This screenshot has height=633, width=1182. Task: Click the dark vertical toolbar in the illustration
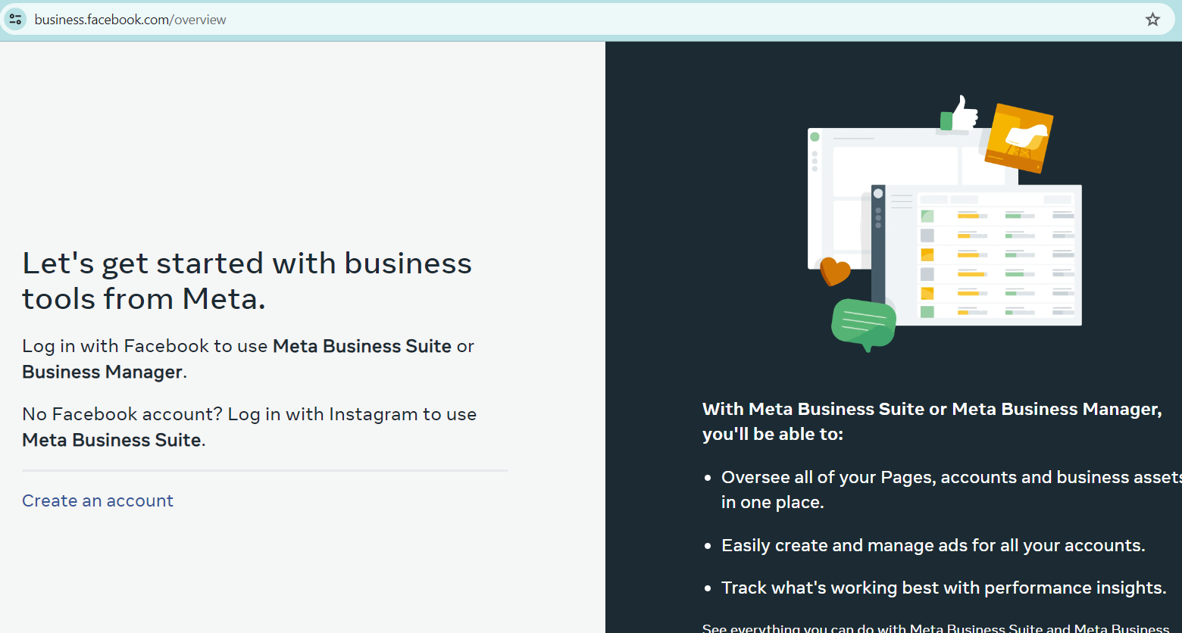coord(879,242)
